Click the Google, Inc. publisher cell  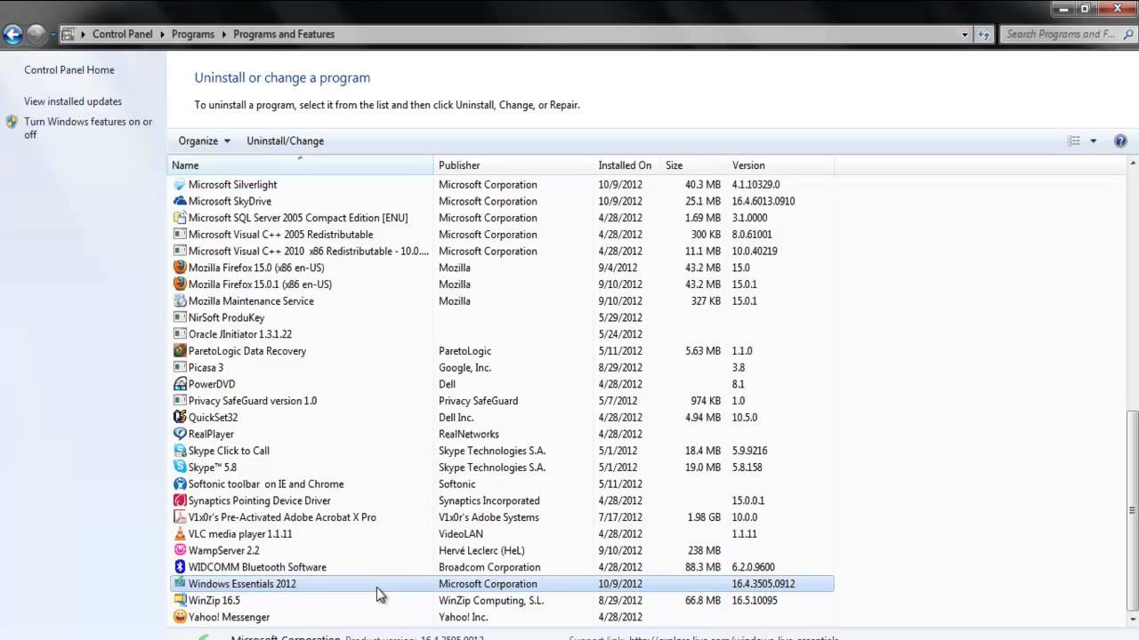[x=464, y=368]
